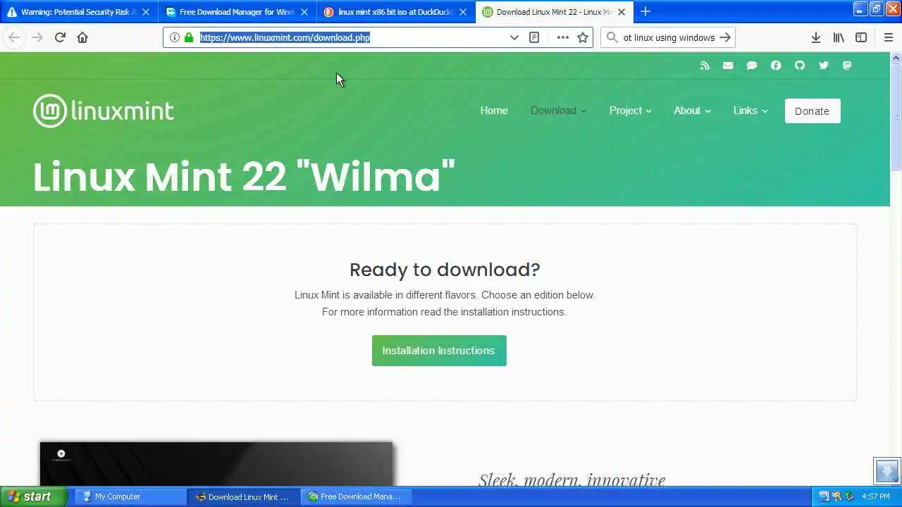The image size is (902, 507).
Task: Click the email envelope icon
Action: [728, 65]
